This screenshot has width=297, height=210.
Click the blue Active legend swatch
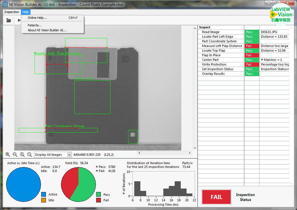coord(44,194)
